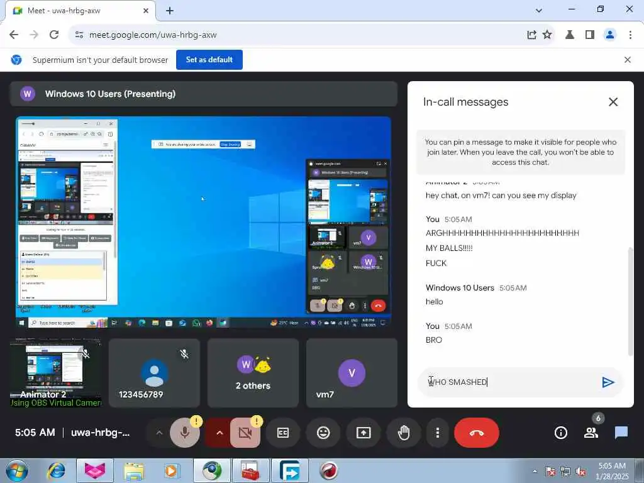The width and height of the screenshot is (644, 483).
Task: Open the Action Center flag tray icon
Action: pyautogui.click(x=550, y=472)
